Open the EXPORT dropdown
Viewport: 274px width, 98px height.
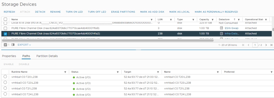(x=24, y=45)
